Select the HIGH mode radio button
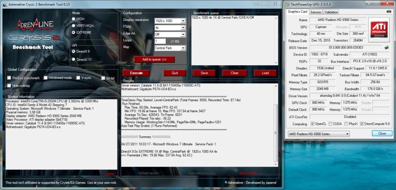 [x=74, y=19]
